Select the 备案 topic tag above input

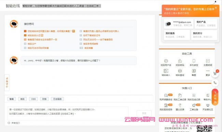[x=12, y=99]
